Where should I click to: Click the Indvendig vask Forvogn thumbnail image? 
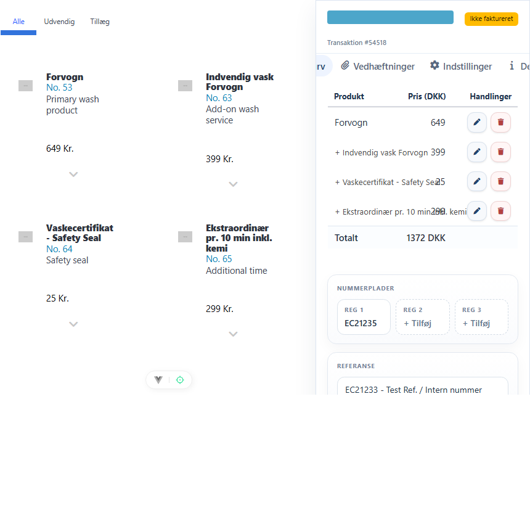[x=185, y=86]
